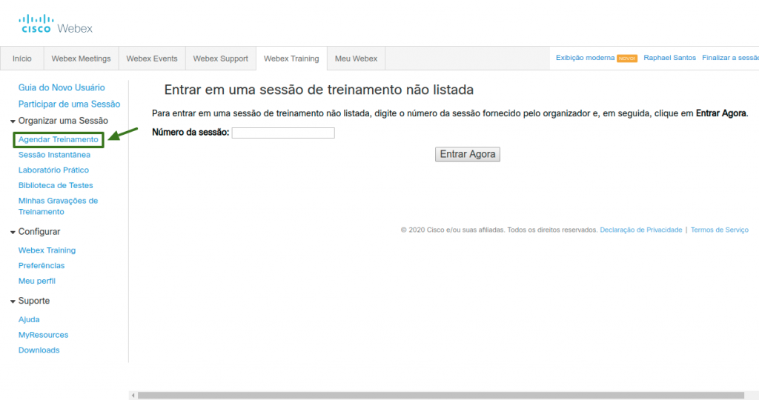
Task: Open Ajuda support link
Action: click(x=29, y=320)
